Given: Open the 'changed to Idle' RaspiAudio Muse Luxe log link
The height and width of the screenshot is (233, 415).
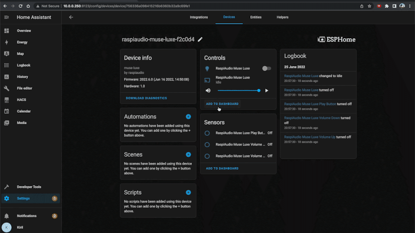Looking at the screenshot, I should (x=301, y=76).
